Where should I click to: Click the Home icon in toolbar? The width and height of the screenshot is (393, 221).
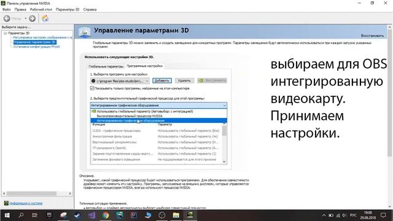[45, 18]
